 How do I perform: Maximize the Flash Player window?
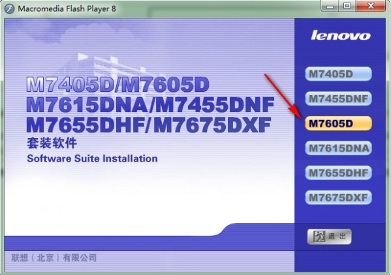(347, 7)
